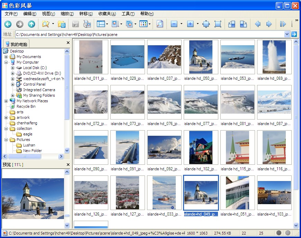This screenshot has width=301, height=238.
Task: Click the zoom in plus icon
Action: coord(190,24)
